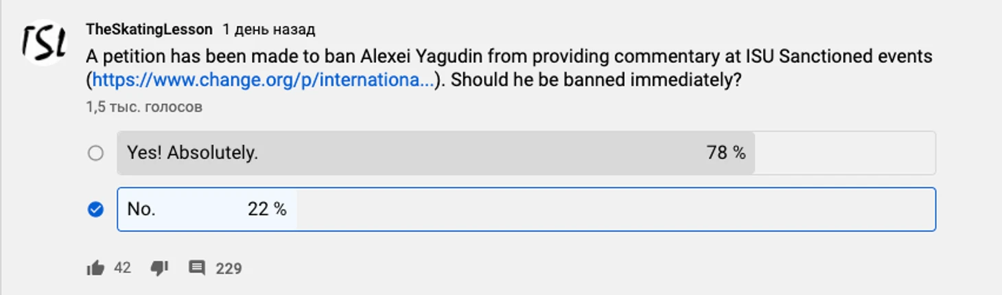Click the "No." answer label text

click(141, 209)
